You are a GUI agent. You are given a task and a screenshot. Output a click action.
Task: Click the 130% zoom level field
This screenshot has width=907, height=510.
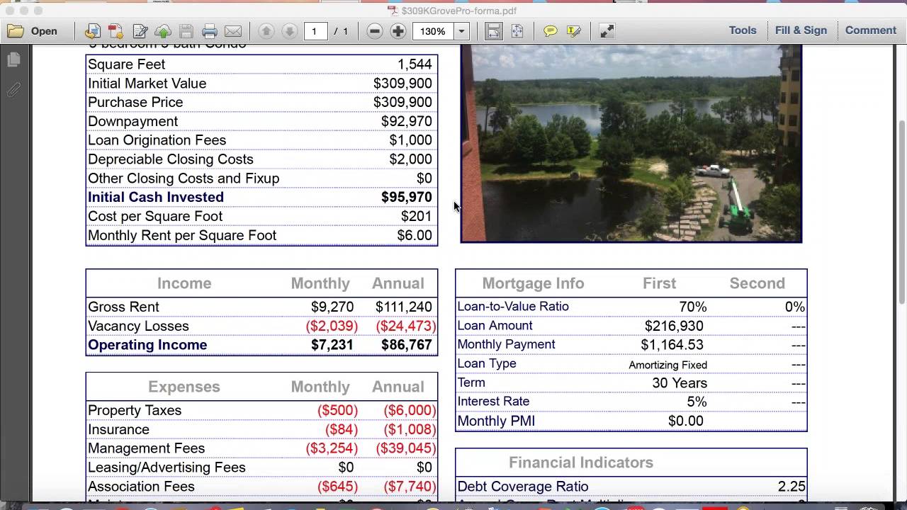[x=433, y=31]
